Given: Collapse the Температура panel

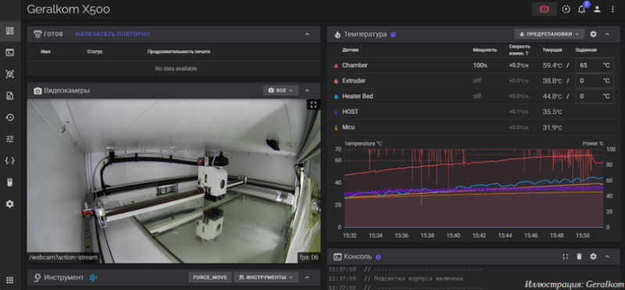Looking at the screenshot, I should [x=607, y=34].
